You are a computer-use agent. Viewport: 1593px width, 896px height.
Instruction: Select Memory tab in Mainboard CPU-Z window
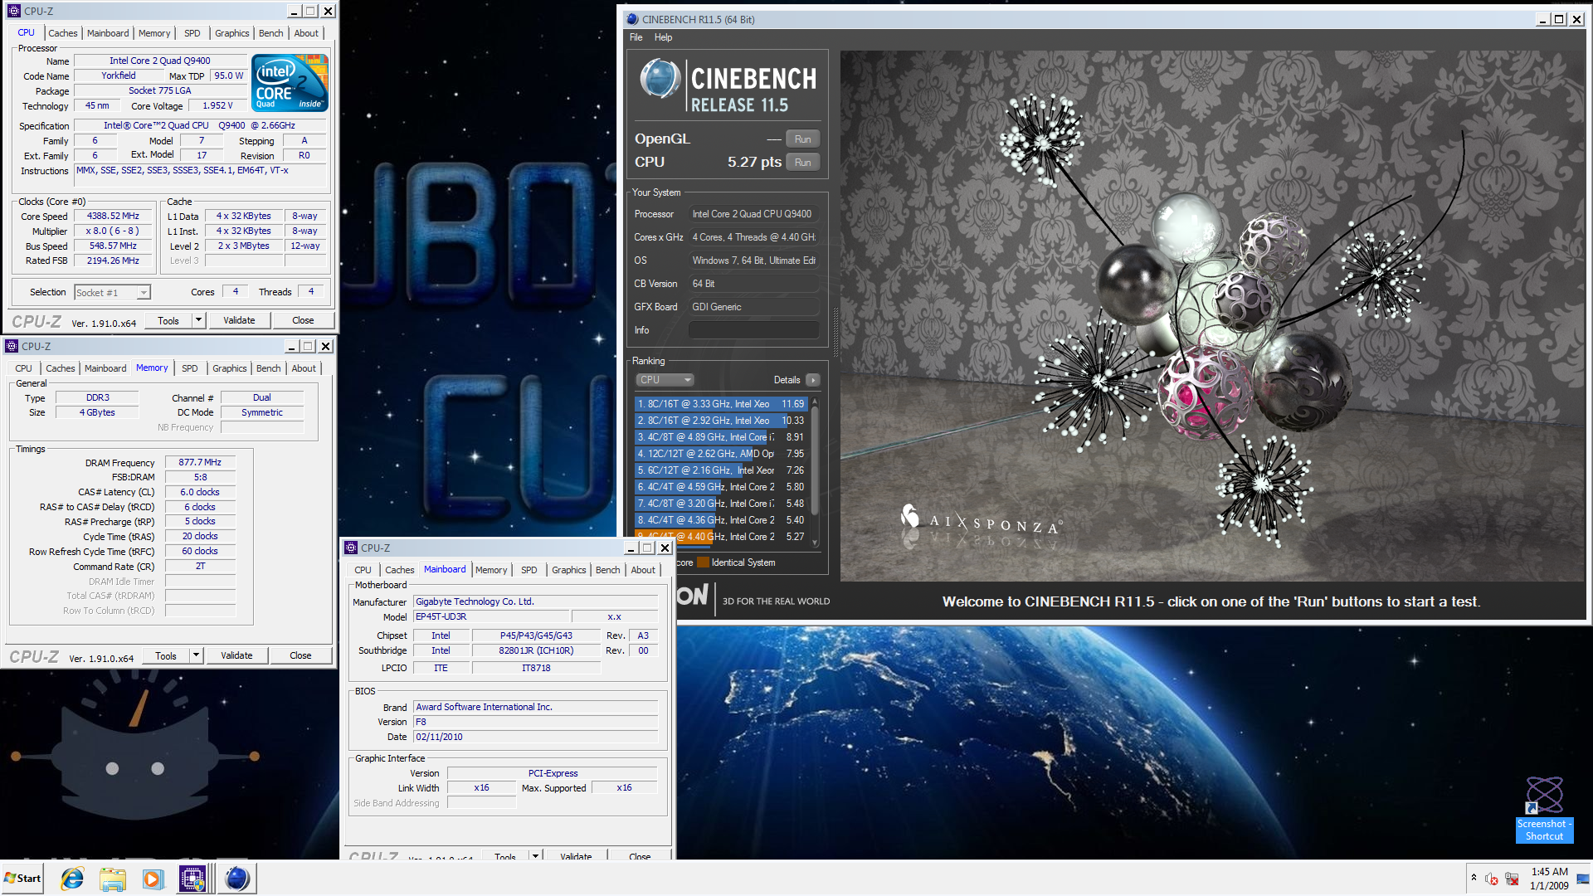[x=491, y=570]
